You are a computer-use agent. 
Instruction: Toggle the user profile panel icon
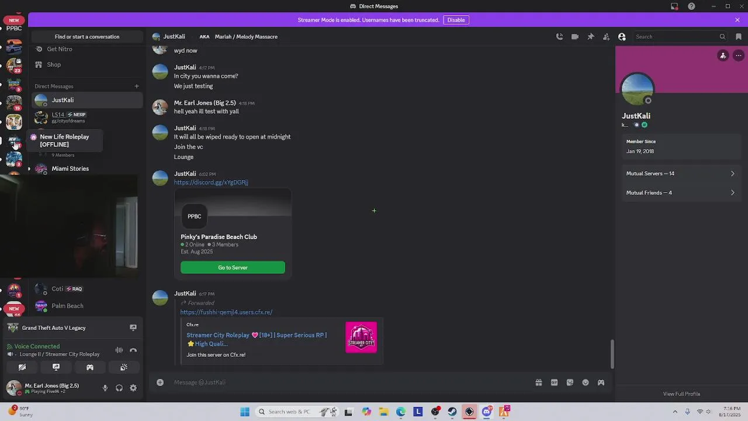pos(622,36)
